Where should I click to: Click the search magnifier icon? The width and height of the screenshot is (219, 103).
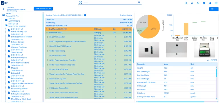[x=139, y=2]
